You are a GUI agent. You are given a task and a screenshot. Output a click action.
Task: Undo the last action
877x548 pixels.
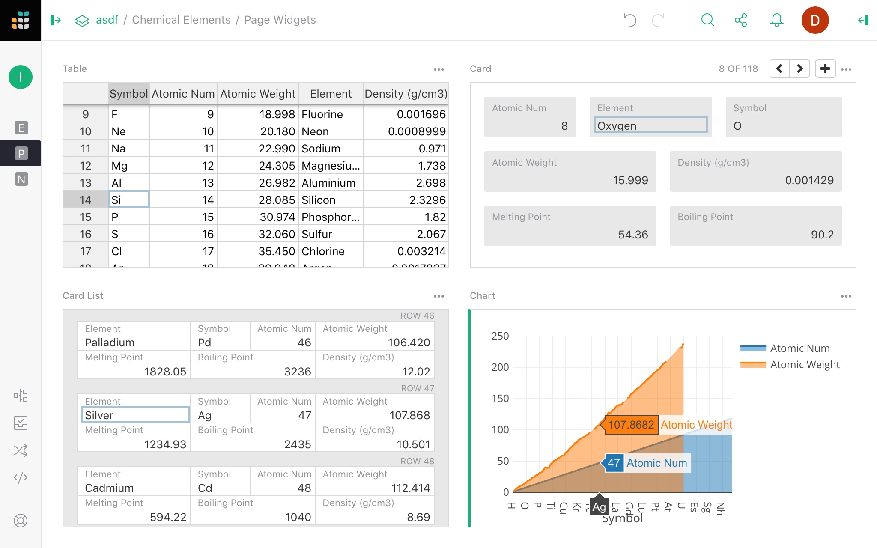pyautogui.click(x=629, y=20)
